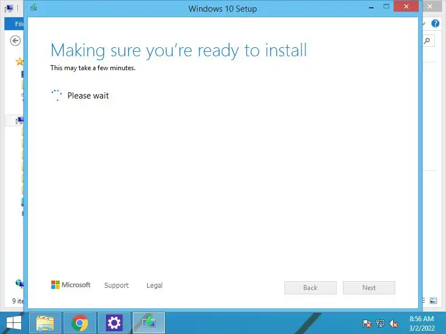Screen dimensions: 446x334
Task: Select the Network icon in Explorer sidebar
Action: coord(19,283)
